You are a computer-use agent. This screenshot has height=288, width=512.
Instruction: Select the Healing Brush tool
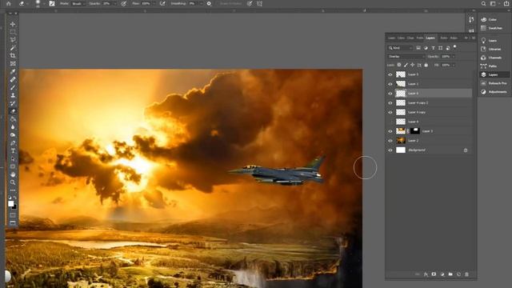(x=13, y=79)
